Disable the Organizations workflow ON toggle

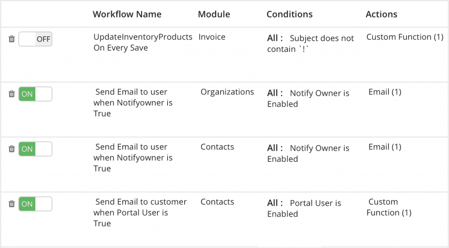[x=35, y=94]
